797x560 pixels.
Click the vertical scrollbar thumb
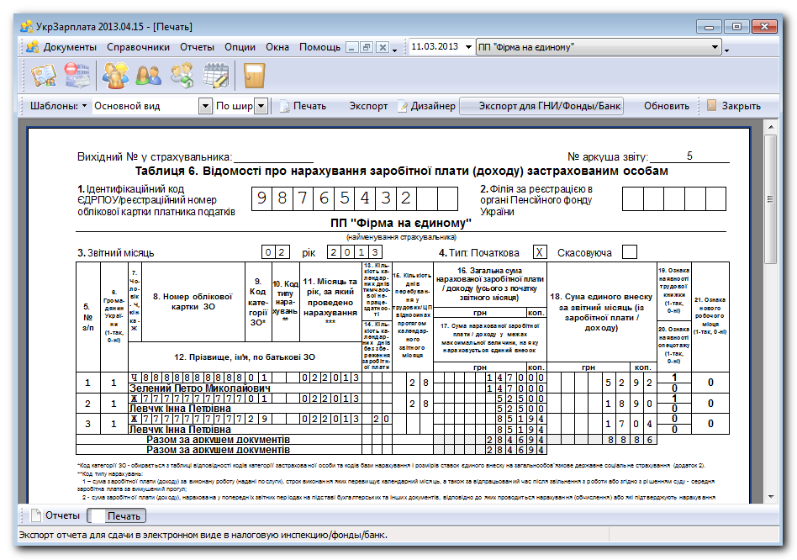[x=771, y=198]
